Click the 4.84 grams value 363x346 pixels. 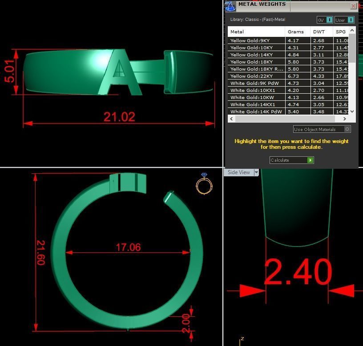click(293, 55)
